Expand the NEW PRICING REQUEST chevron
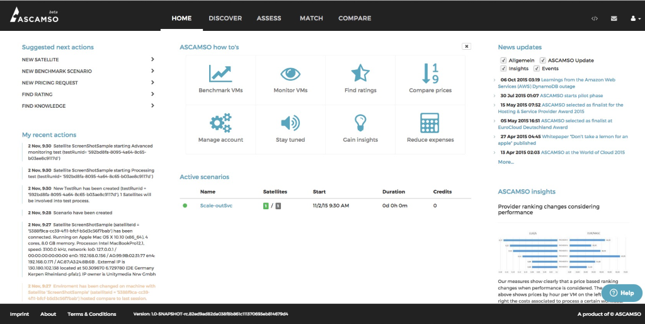The width and height of the screenshot is (645, 324). (152, 83)
